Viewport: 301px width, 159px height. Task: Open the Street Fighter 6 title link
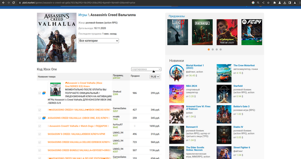[x=242, y=147]
